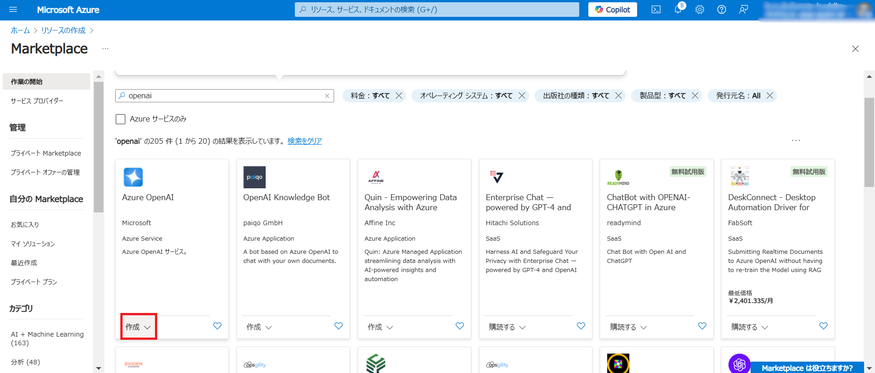Open results more options ellipsis
The width and height of the screenshot is (875, 373).
point(796,141)
